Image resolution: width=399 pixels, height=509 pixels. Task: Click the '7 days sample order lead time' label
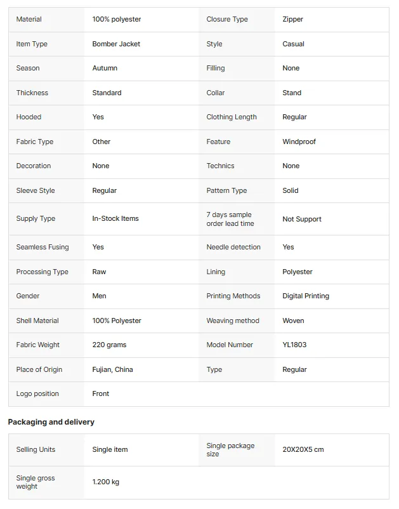tap(230, 219)
